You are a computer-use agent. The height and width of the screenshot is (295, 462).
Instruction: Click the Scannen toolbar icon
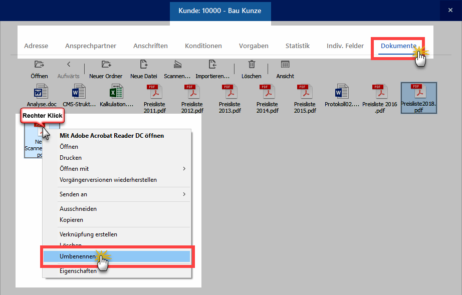(x=178, y=65)
